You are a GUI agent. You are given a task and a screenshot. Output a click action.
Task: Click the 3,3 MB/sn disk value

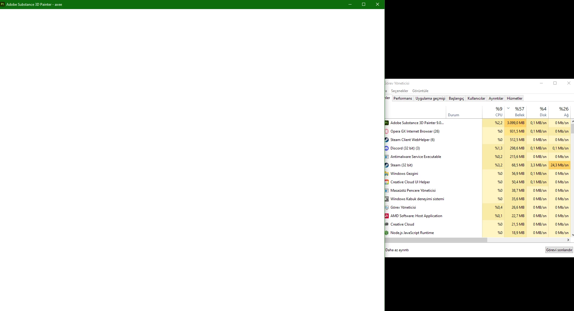tap(537, 165)
